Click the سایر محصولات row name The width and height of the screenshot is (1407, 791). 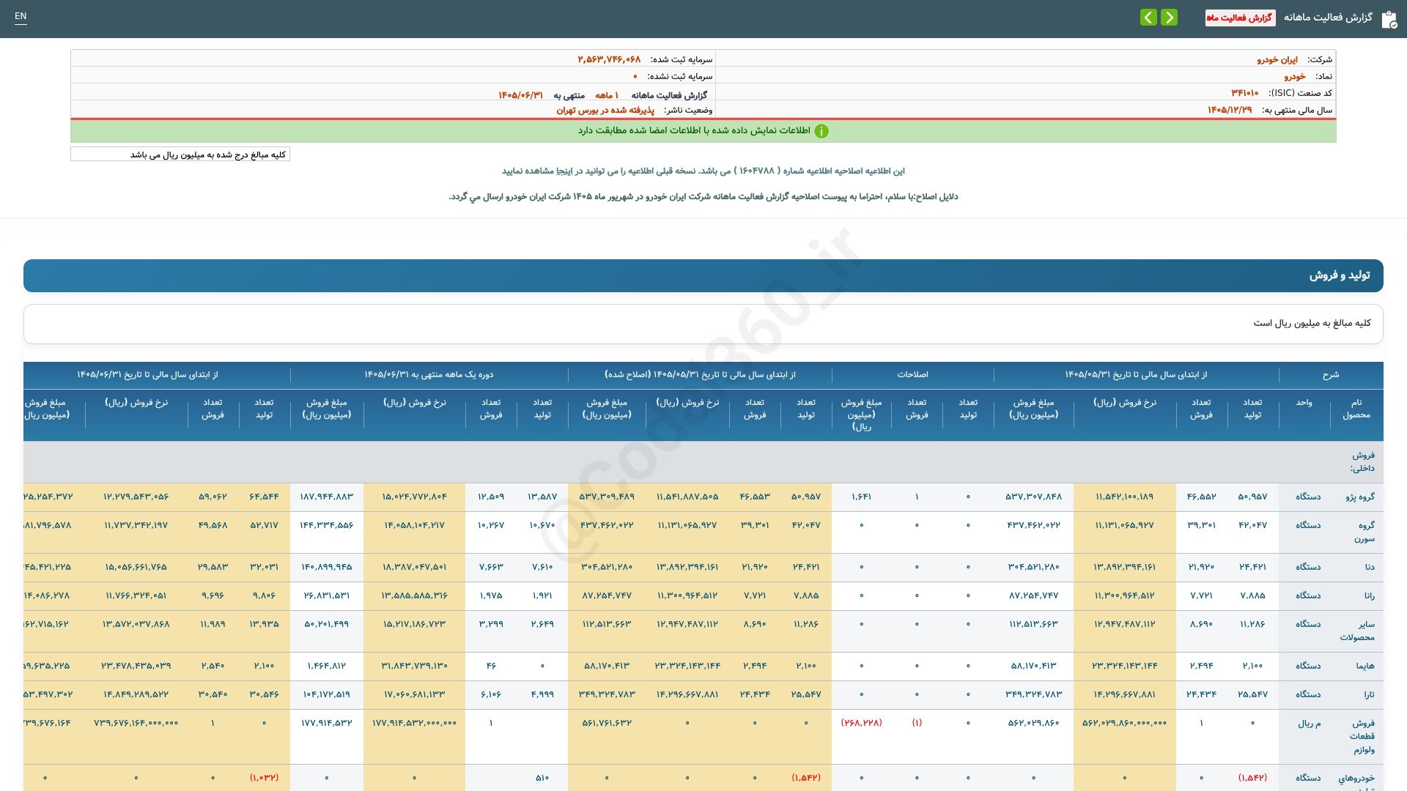coord(1357,631)
